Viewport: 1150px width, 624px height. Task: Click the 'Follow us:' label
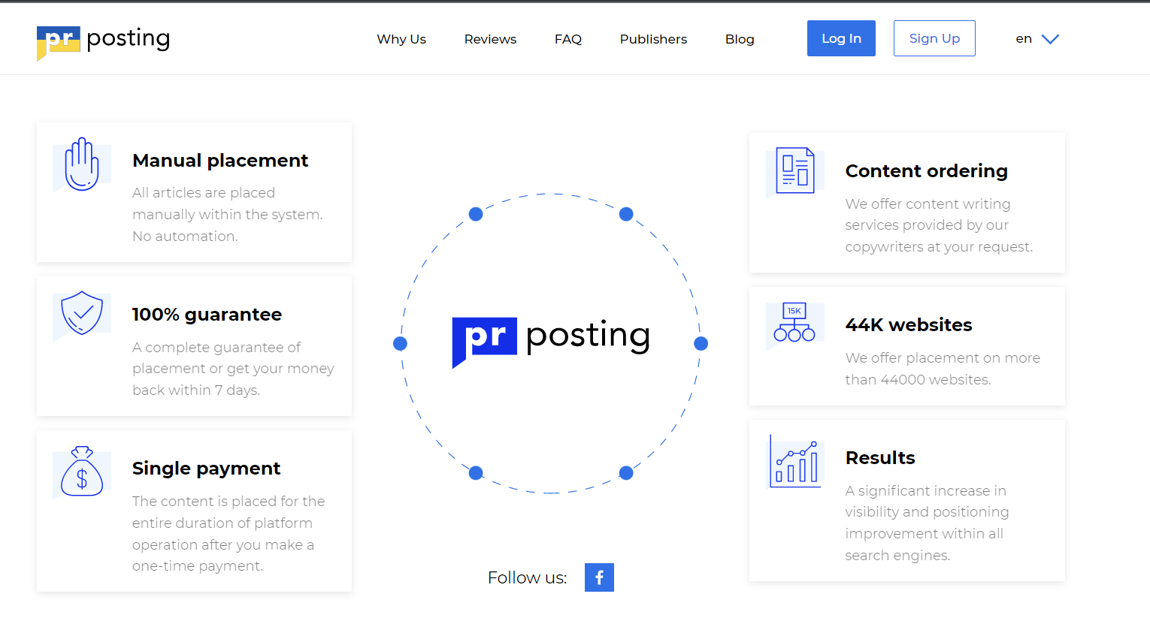tap(527, 577)
